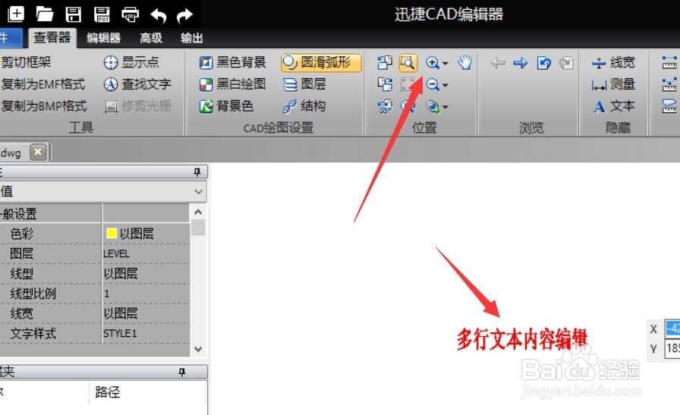680x415 pixels.
Task: Select the zoom window magnifier tool
Action: pyautogui.click(x=408, y=63)
